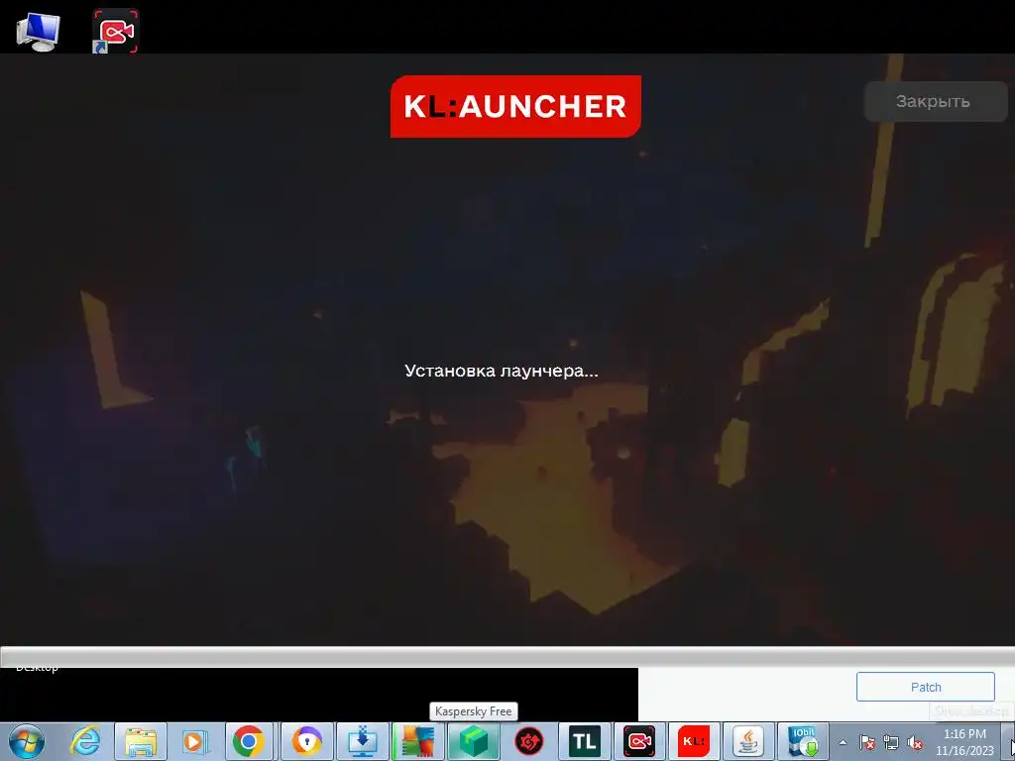Open the clock showing 1:16 PM
Viewport: 1015px width, 761px height.
(x=964, y=742)
